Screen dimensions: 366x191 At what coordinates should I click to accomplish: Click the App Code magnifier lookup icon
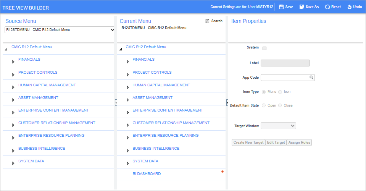click(x=311, y=78)
